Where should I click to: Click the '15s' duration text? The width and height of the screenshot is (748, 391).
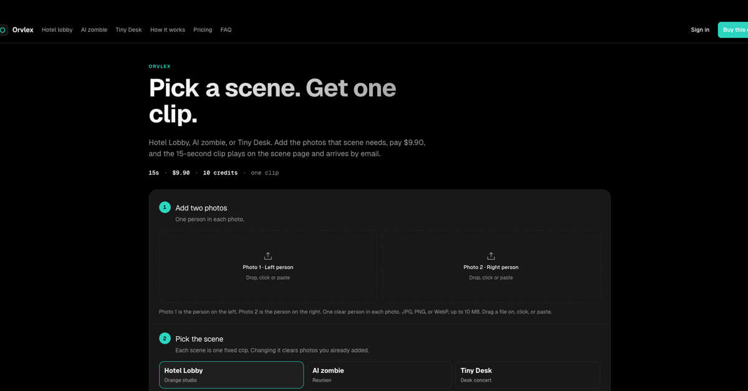pyautogui.click(x=154, y=173)
